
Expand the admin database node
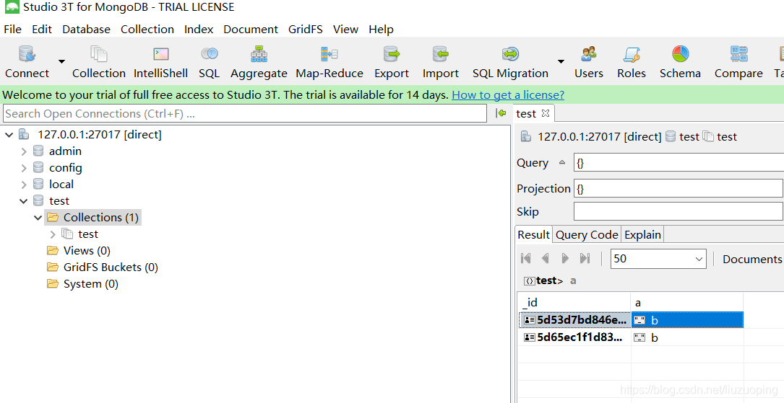[24, 151]
